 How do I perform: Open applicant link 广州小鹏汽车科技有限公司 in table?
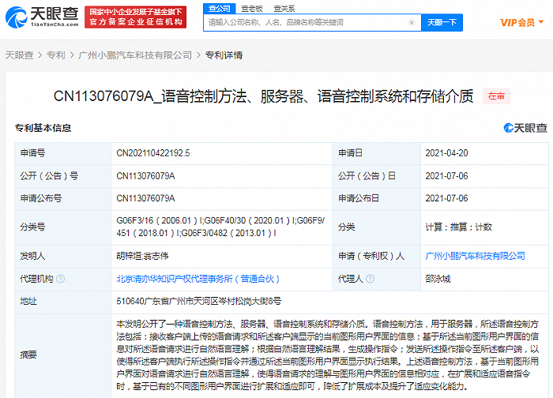tap(475, 256)
